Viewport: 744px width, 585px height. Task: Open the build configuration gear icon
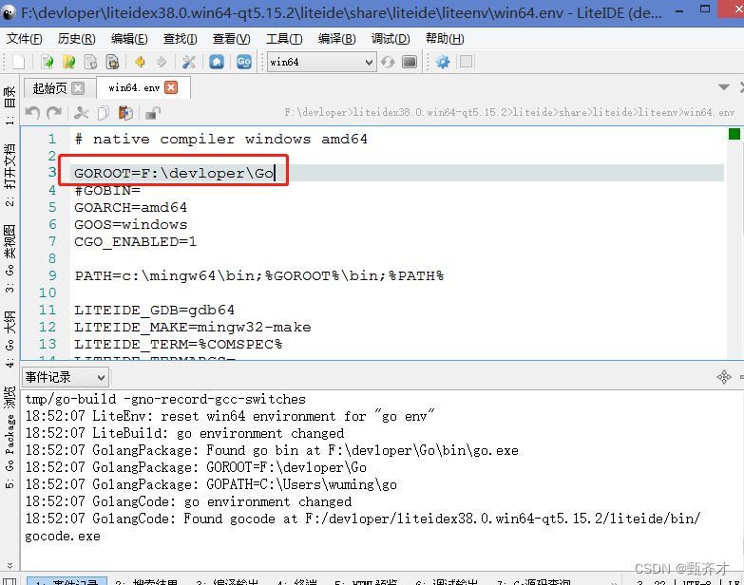pos(443,62)
